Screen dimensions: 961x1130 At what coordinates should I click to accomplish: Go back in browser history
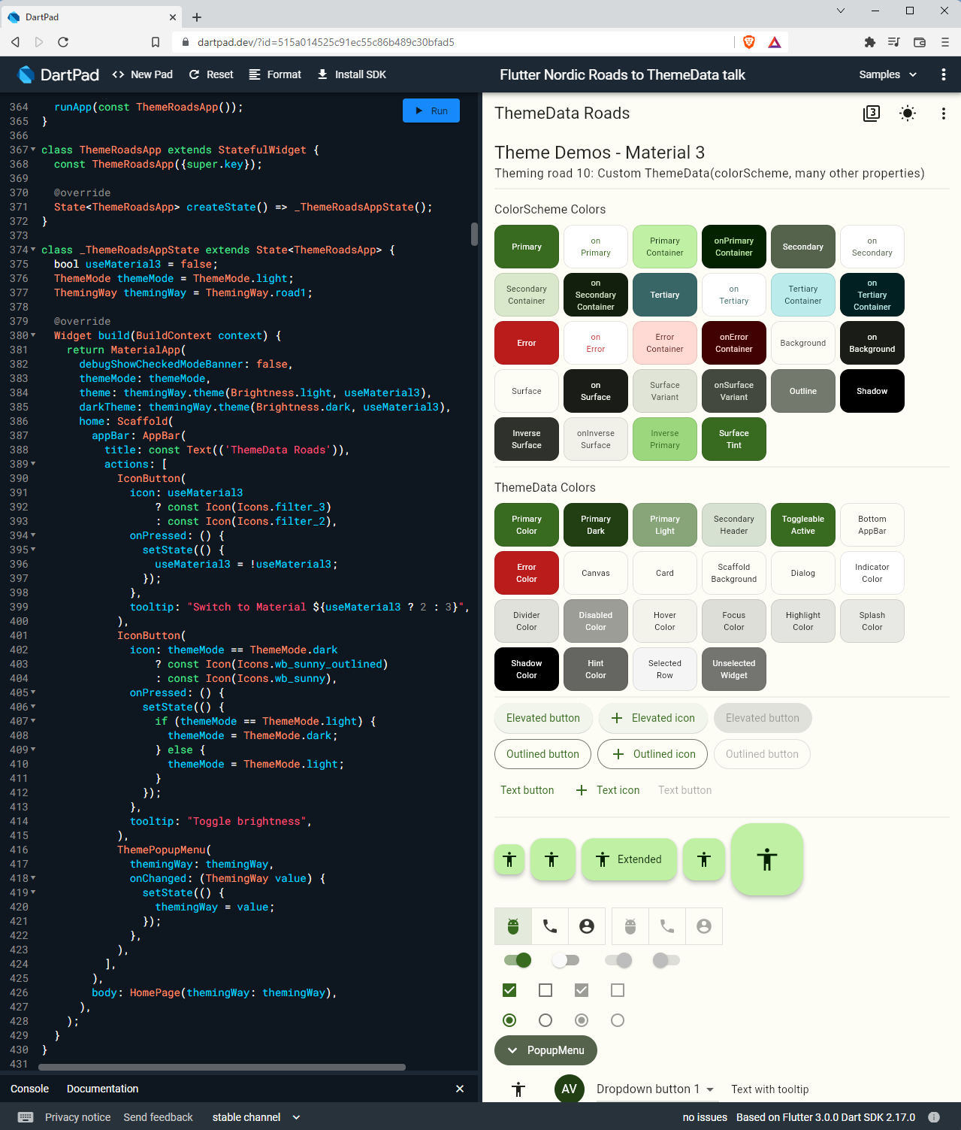coord(15,42)
